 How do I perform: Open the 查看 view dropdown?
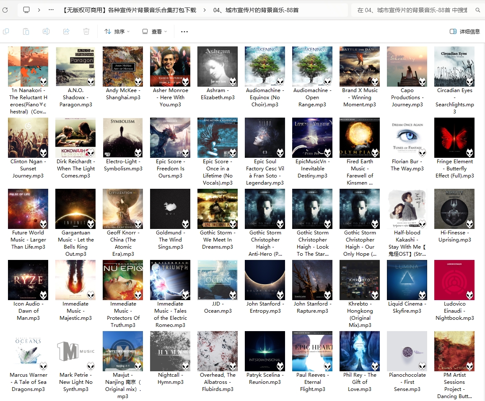[x=155, y=31]
